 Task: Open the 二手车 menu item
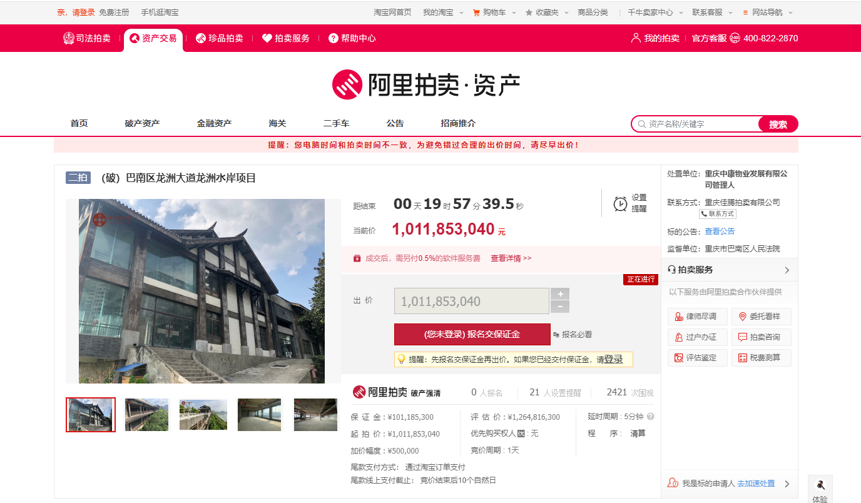336,123
